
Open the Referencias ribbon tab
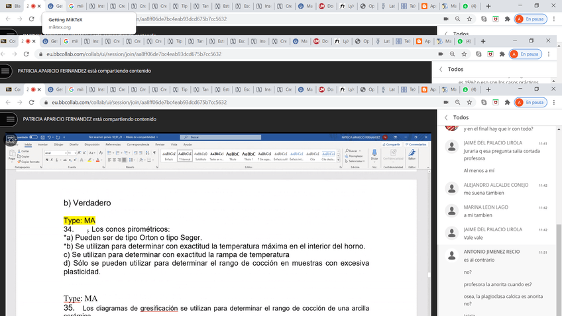[113, 144]
